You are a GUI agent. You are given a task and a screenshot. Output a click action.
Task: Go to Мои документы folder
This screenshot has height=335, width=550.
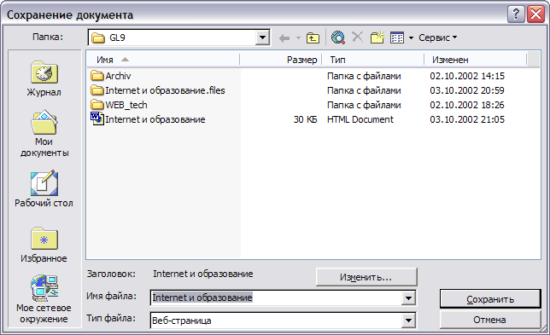tap(44, 134)
